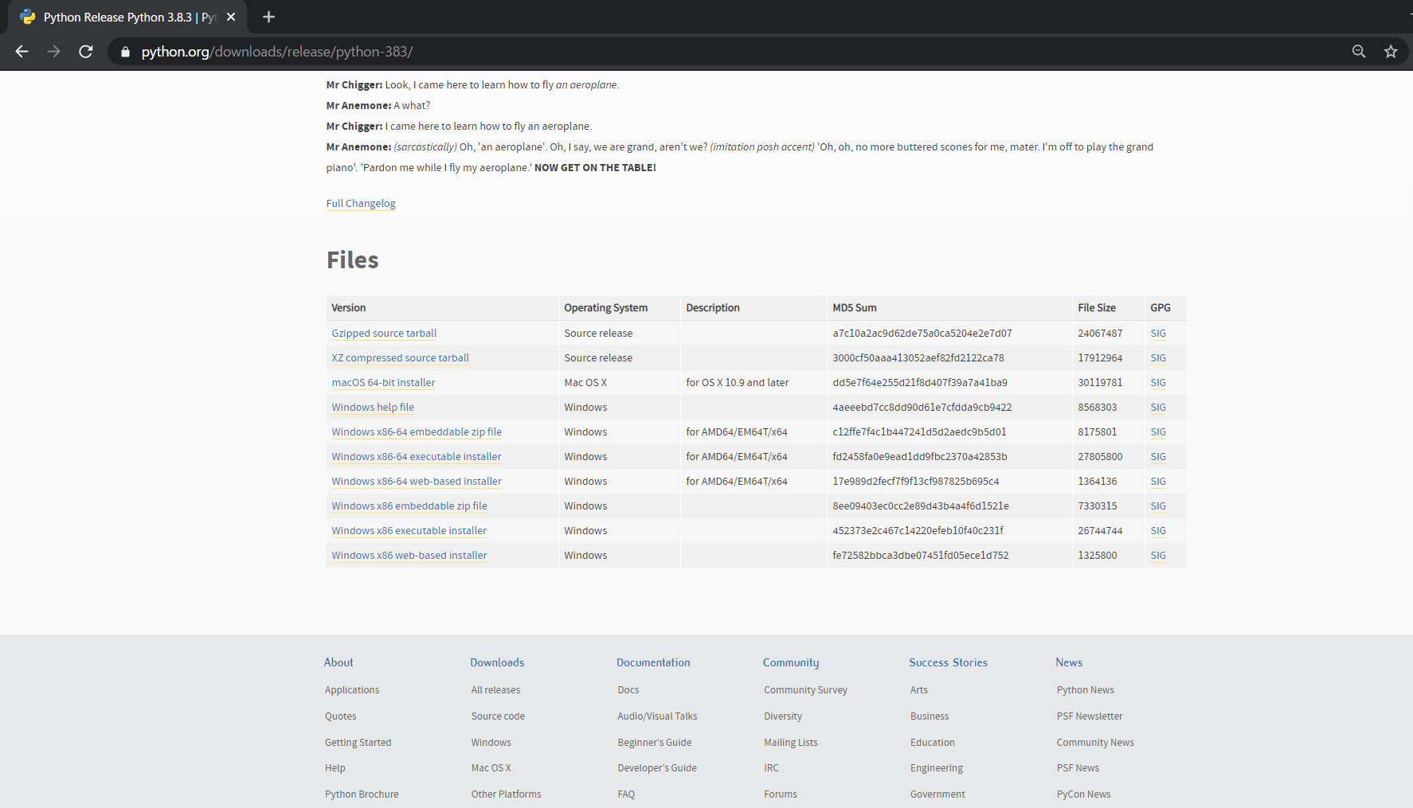Download Windows x86 embeddable zip file
Viewport: 1413px width, 808px height.
click(409, 506)
